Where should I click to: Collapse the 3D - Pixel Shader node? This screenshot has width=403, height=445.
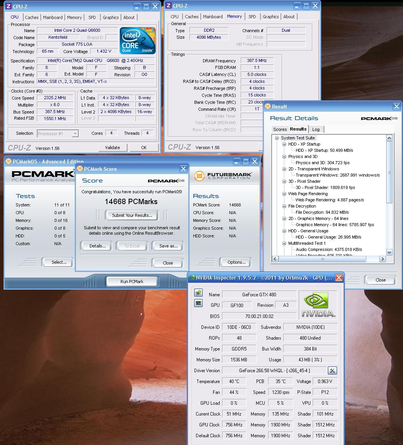coord(284,181)
